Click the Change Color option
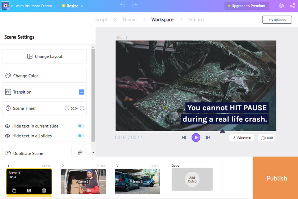 [44, 76]
